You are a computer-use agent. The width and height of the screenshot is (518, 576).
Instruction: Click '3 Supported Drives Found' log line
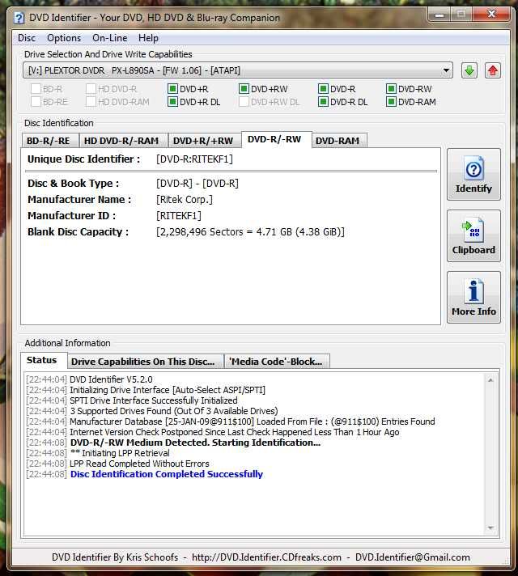click(x=174, y=411)
